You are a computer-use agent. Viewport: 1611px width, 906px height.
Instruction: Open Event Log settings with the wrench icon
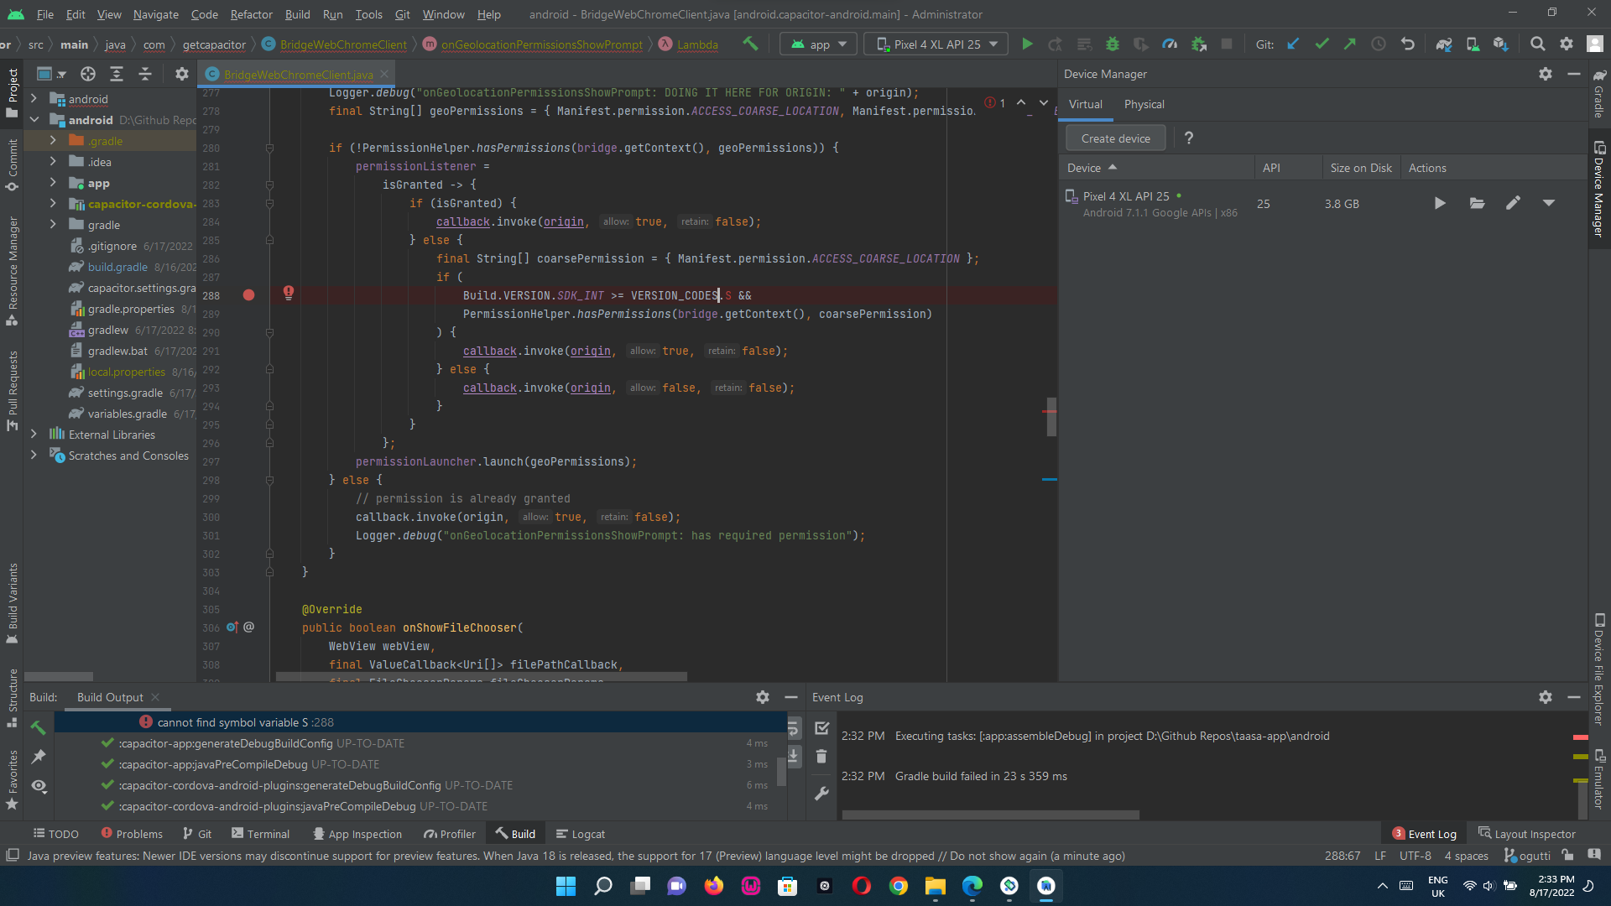click(x=821, y=794)
